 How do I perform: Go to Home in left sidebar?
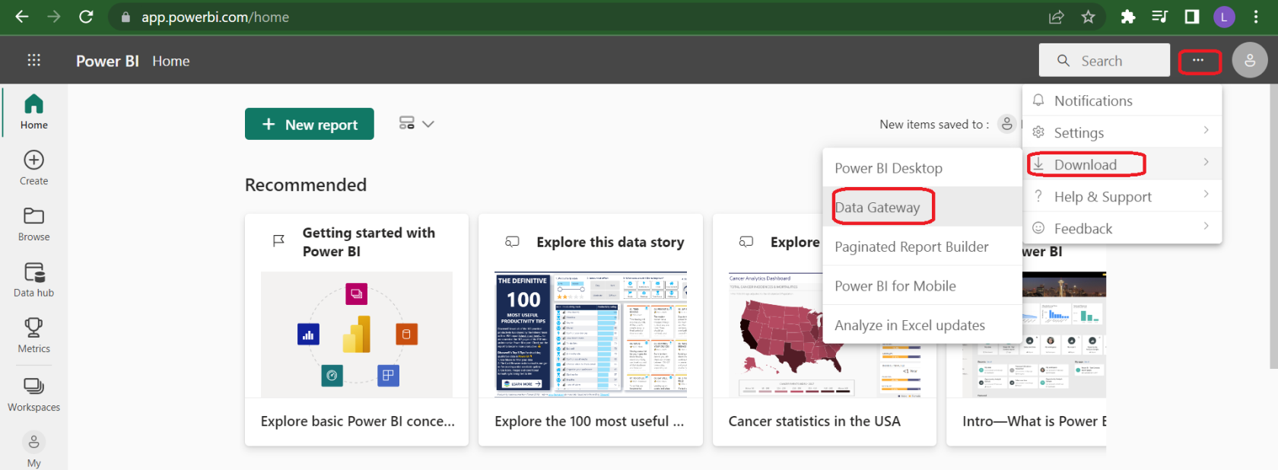(33, 111)
